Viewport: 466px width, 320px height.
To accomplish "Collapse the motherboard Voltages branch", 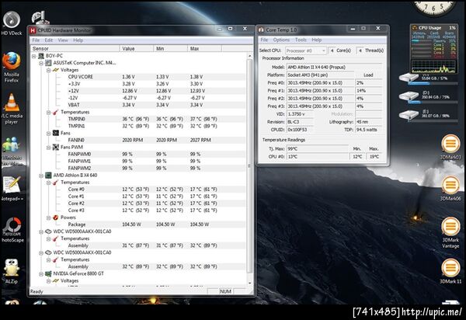I will pyautogui.click(x=48, y=70).
